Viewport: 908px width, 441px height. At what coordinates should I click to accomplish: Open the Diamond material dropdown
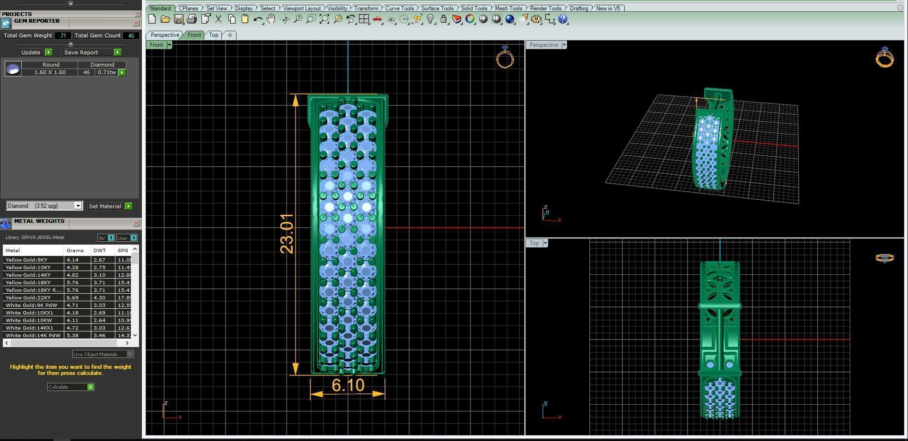78,206
